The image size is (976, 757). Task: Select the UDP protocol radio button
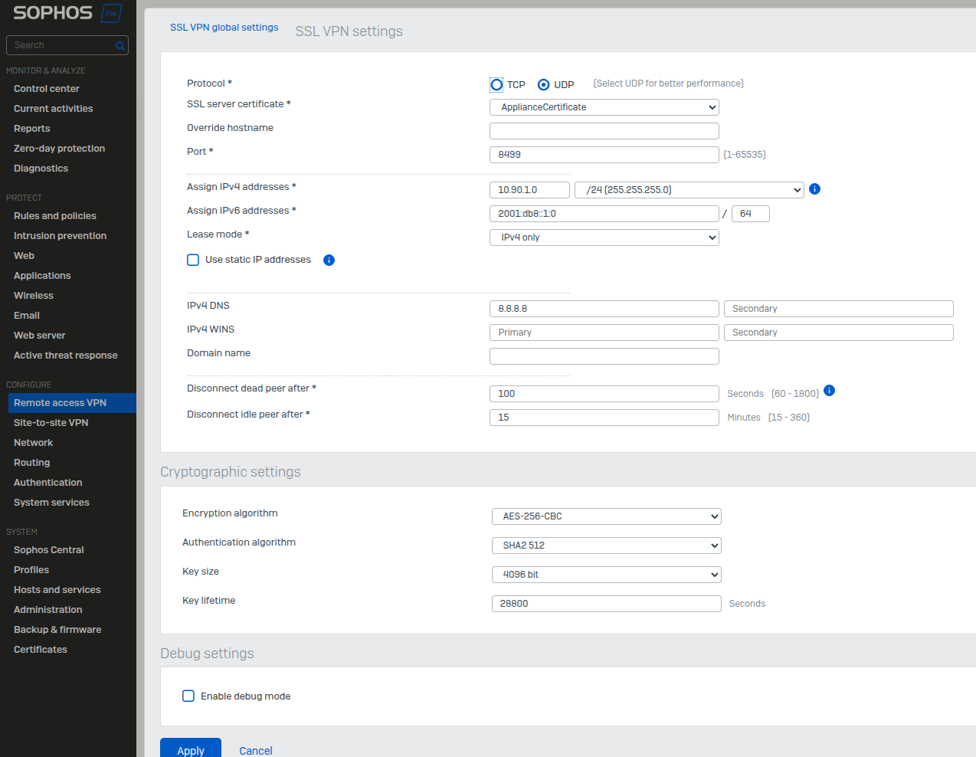pos(543,85)
